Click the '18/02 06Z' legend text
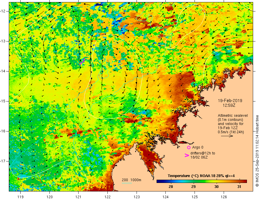This screenshot has width=259, height=200. pos(199,157)
